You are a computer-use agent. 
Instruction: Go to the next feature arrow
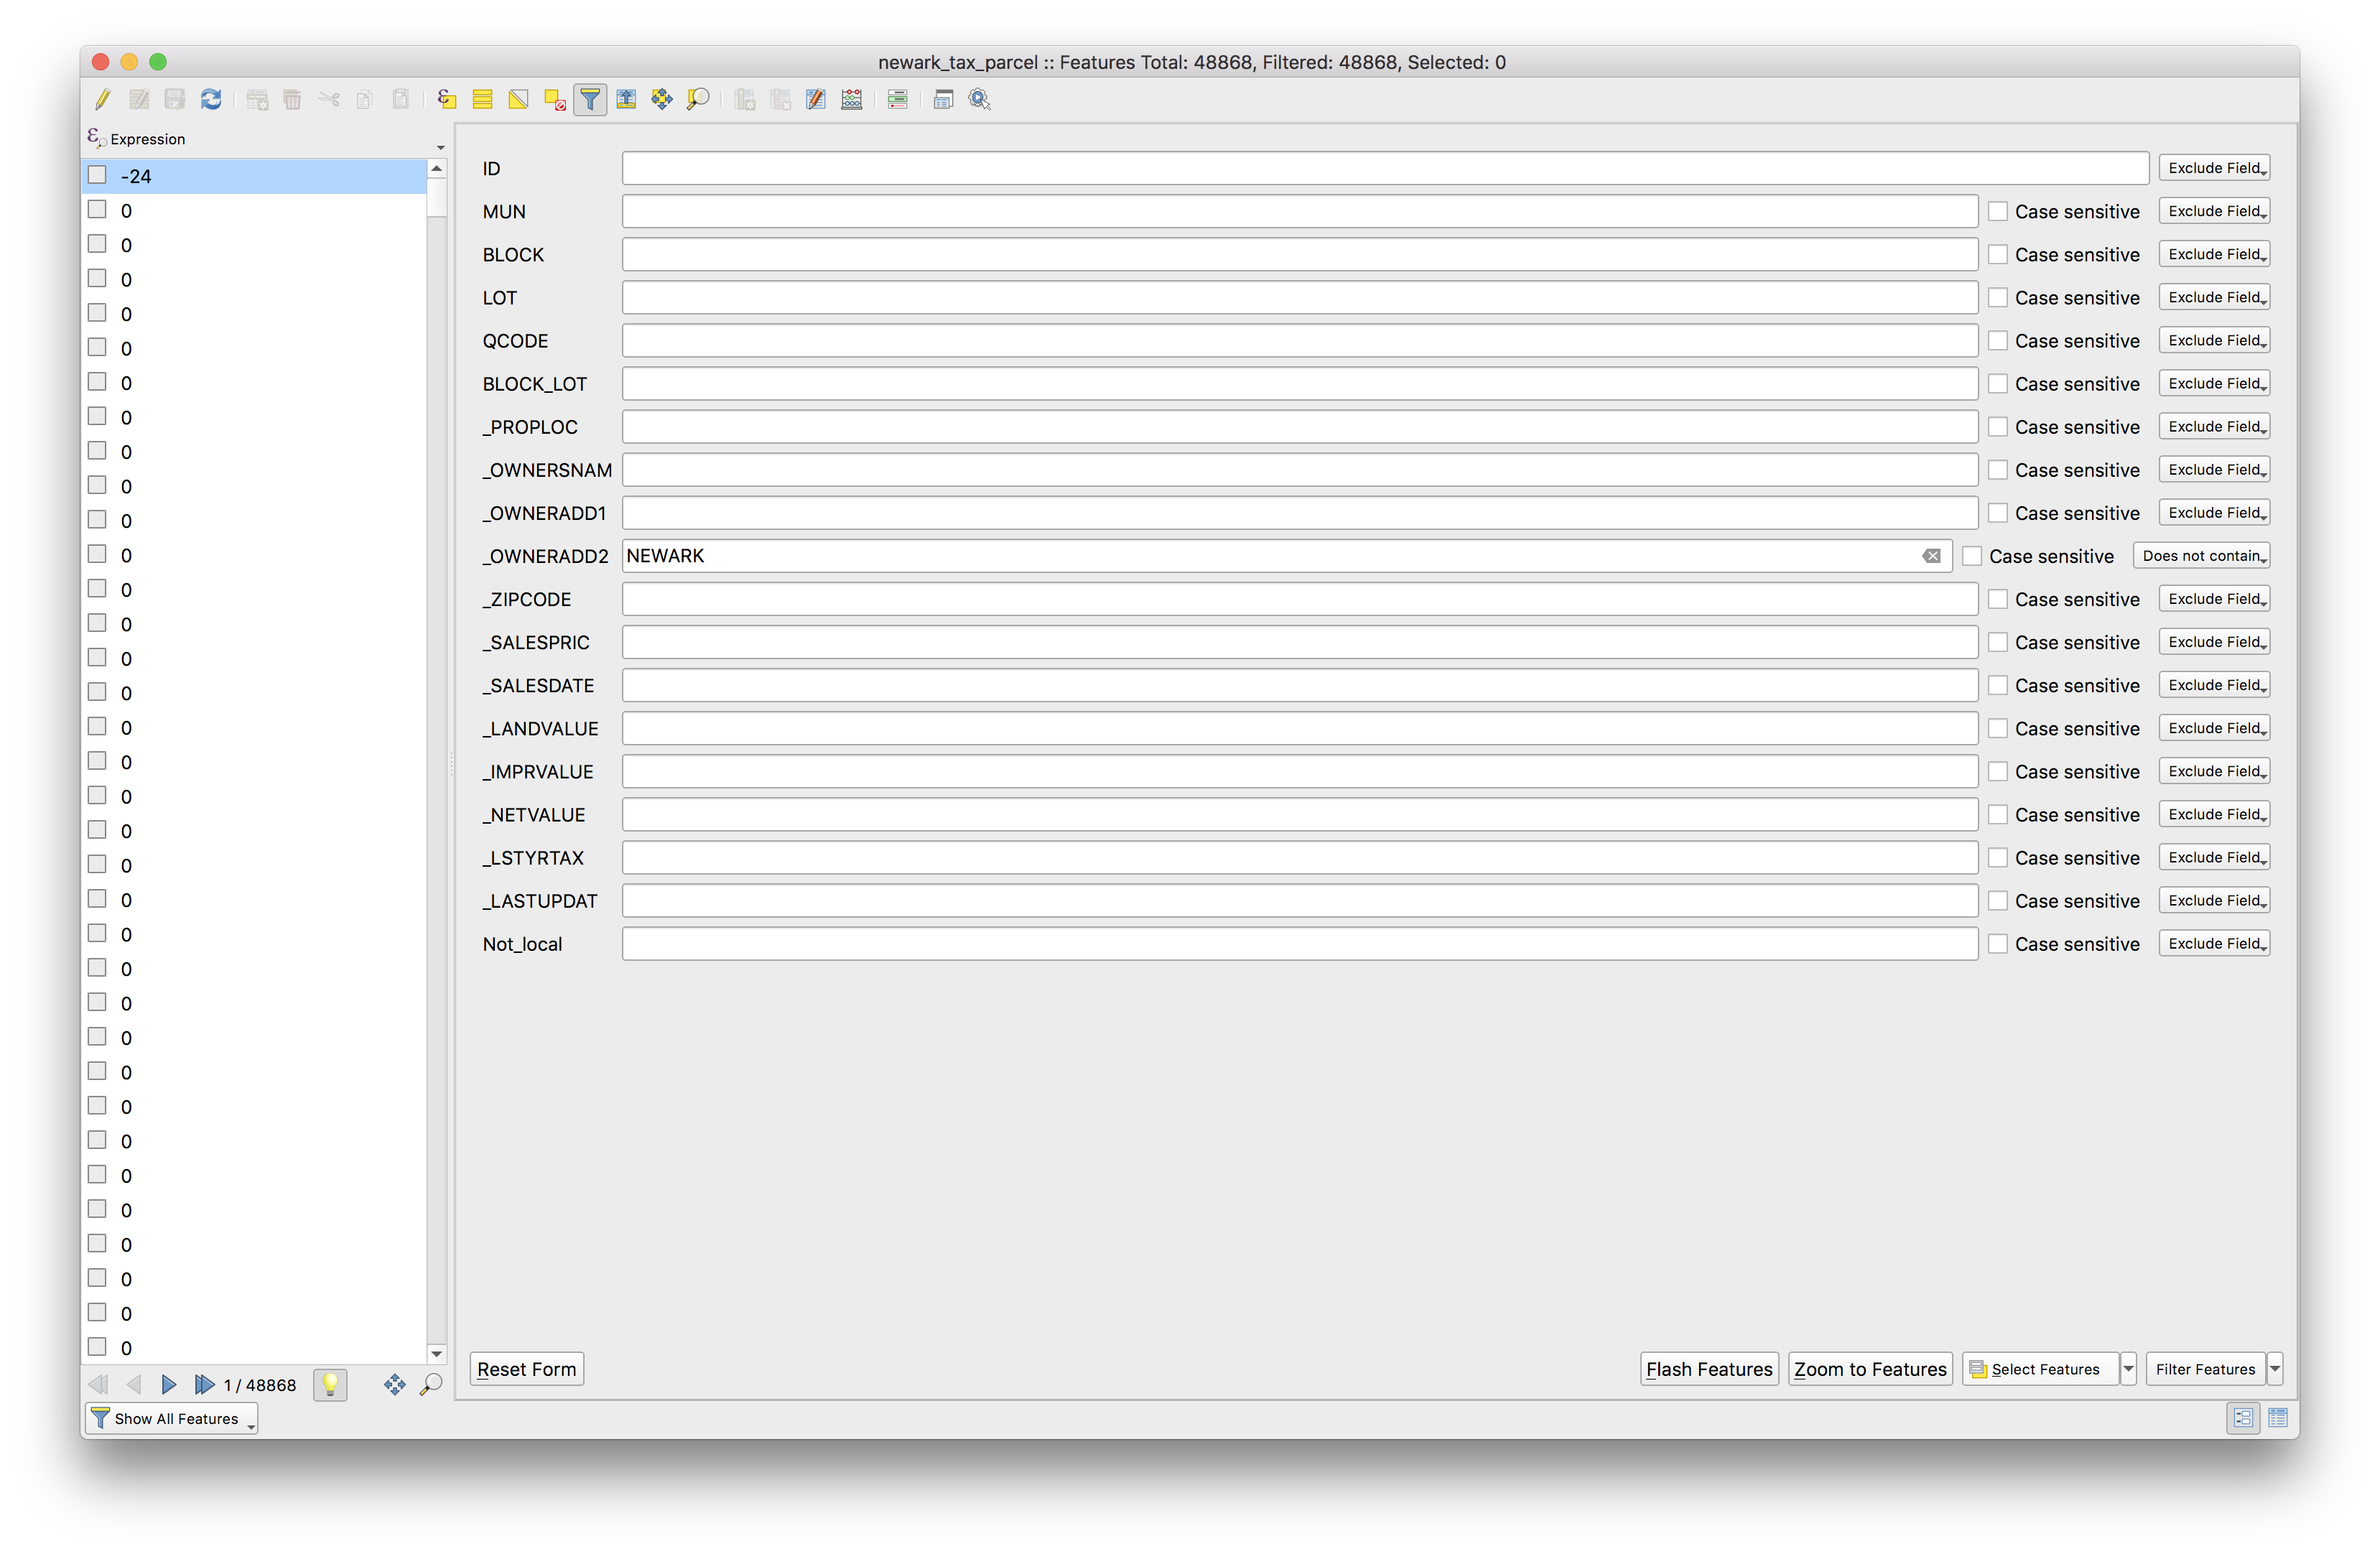click(168, 1385)
